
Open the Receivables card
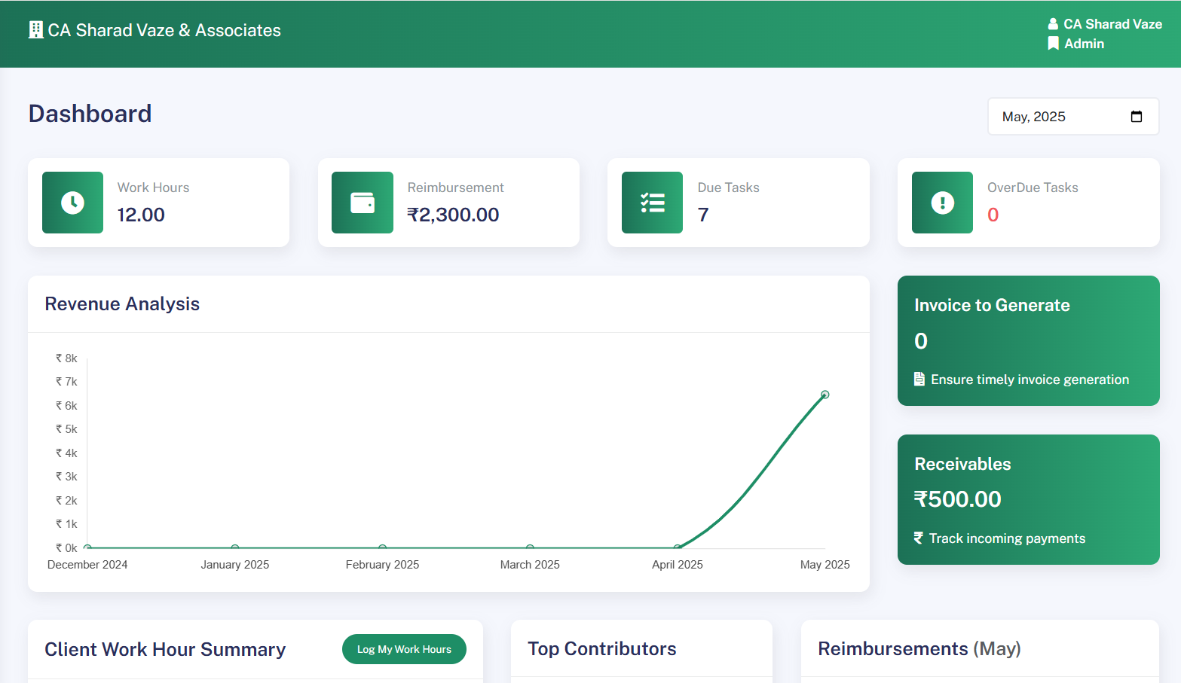pyautogui.click(x=1028, y=499)
